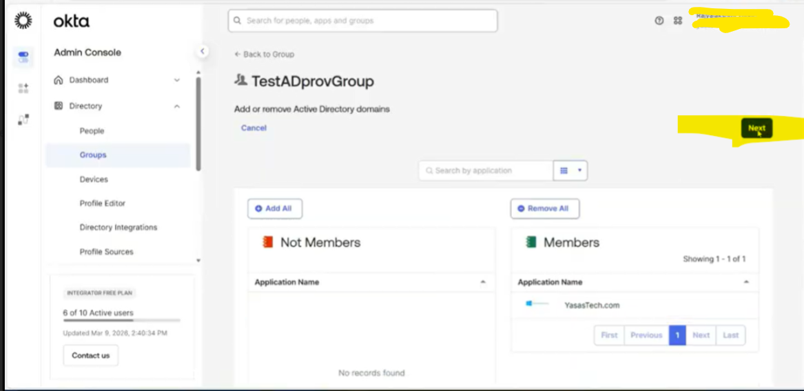Screen dimensions: 804x391
Task: Click the workflow icon in left rail
Action: coord(23,119)
